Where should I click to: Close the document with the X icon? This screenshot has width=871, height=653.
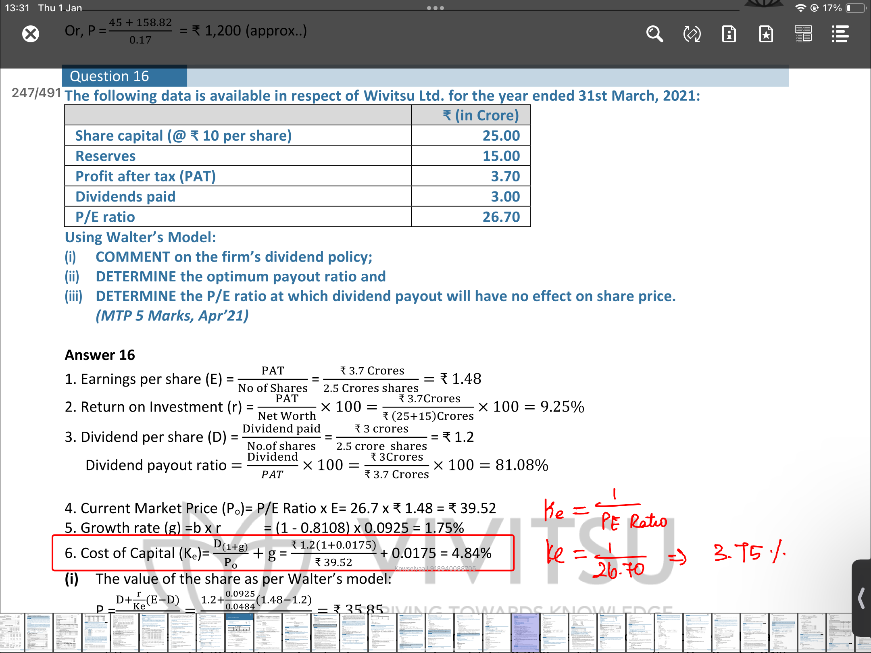tap(31, 34)
